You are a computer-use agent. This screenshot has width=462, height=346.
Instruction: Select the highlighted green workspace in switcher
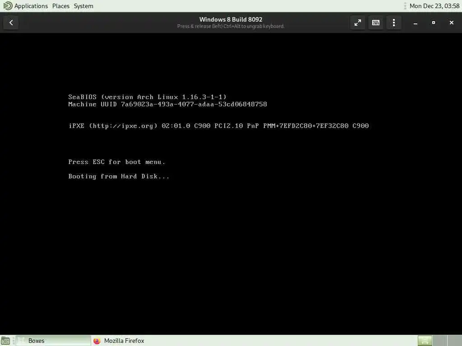point(425,341)
